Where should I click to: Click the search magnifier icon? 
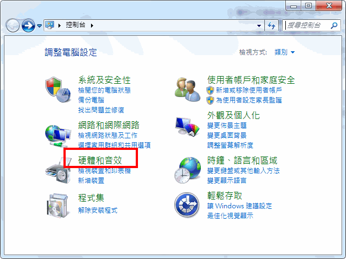pos(334,25)
